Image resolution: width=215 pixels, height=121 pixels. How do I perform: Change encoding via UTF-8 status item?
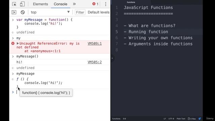click(x=171, y=119)
